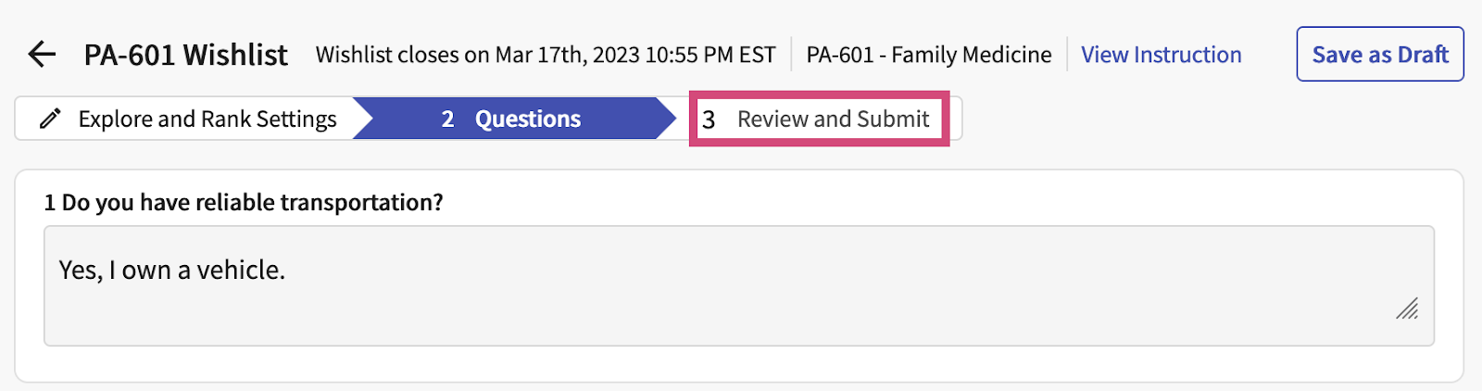The width and height of the screenshot is (1482, 391).
Task: Click the PA-601 Wishlist page title
Action: (186, 55)
